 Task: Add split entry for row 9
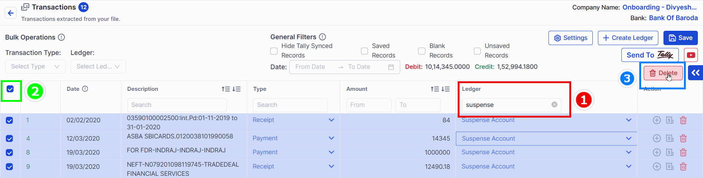[x=657, y=167]
